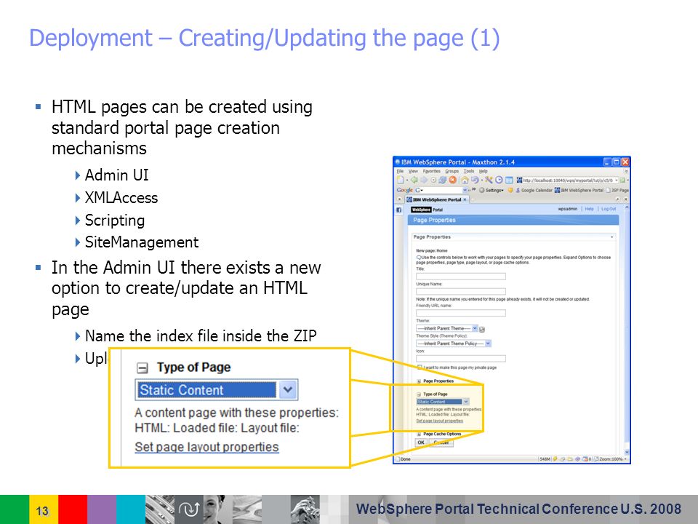
Task: Open the Google Calendar bookmark
Action: [533, 190]
